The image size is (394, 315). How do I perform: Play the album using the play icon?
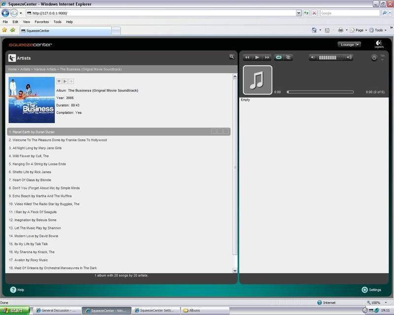point(65,81)
